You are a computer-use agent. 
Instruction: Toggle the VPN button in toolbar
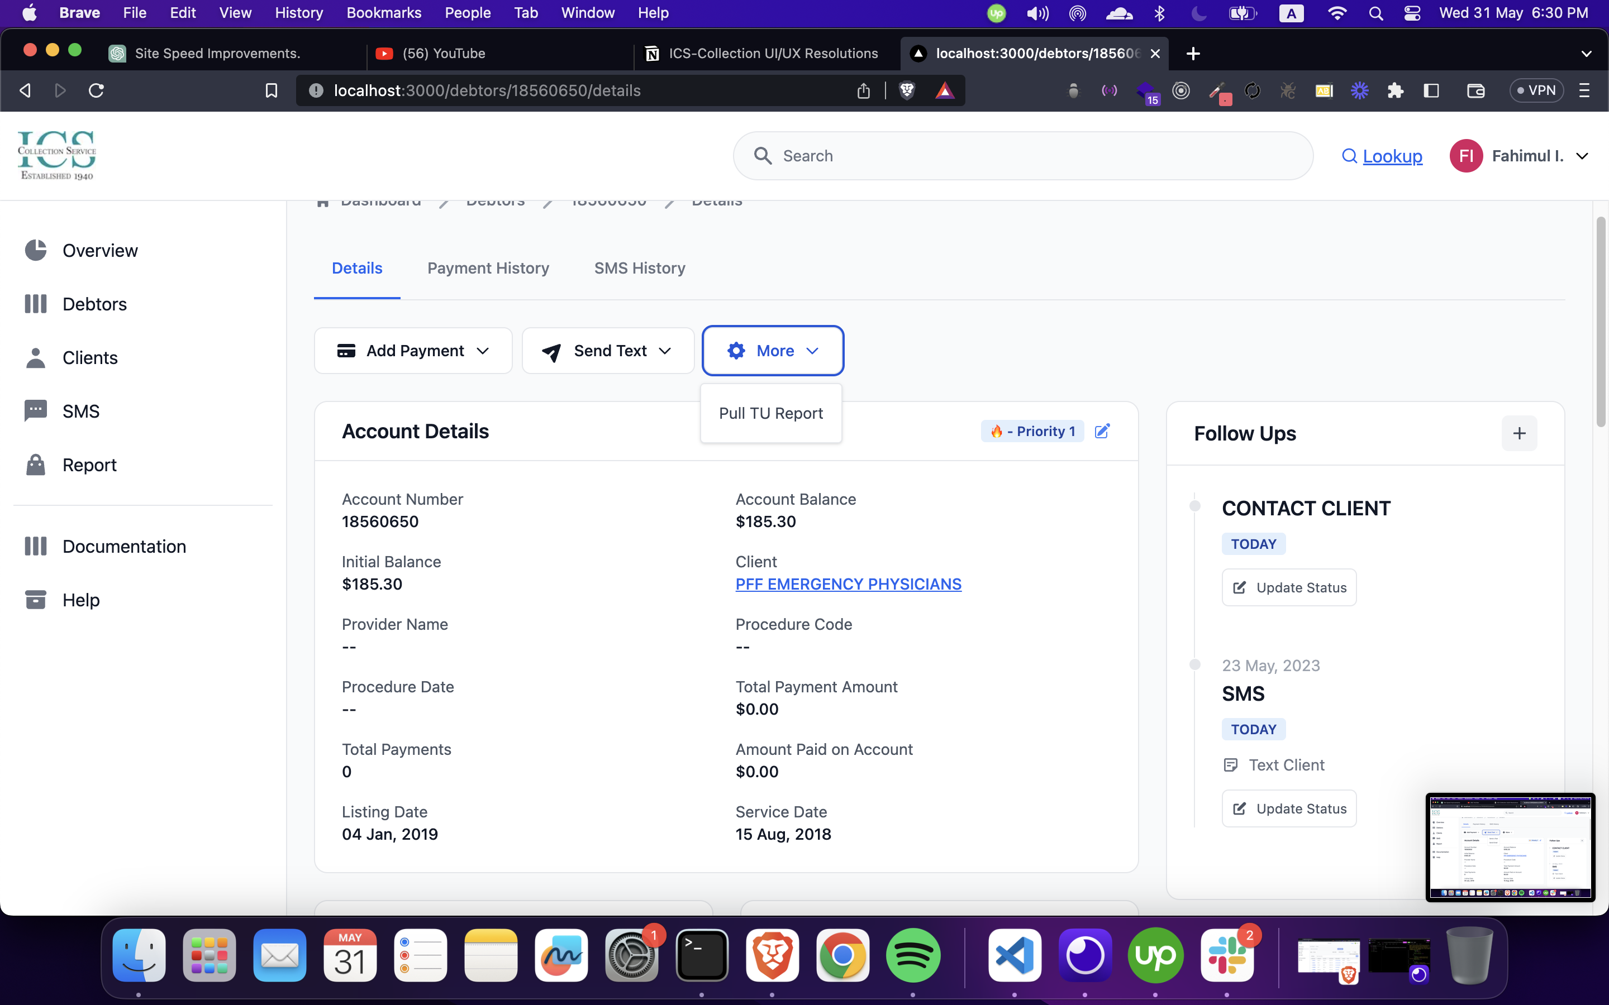[1536, 90]
